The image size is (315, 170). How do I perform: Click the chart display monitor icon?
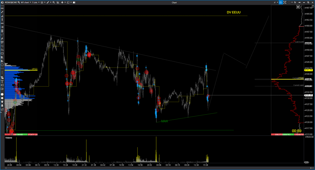point(42,2)
